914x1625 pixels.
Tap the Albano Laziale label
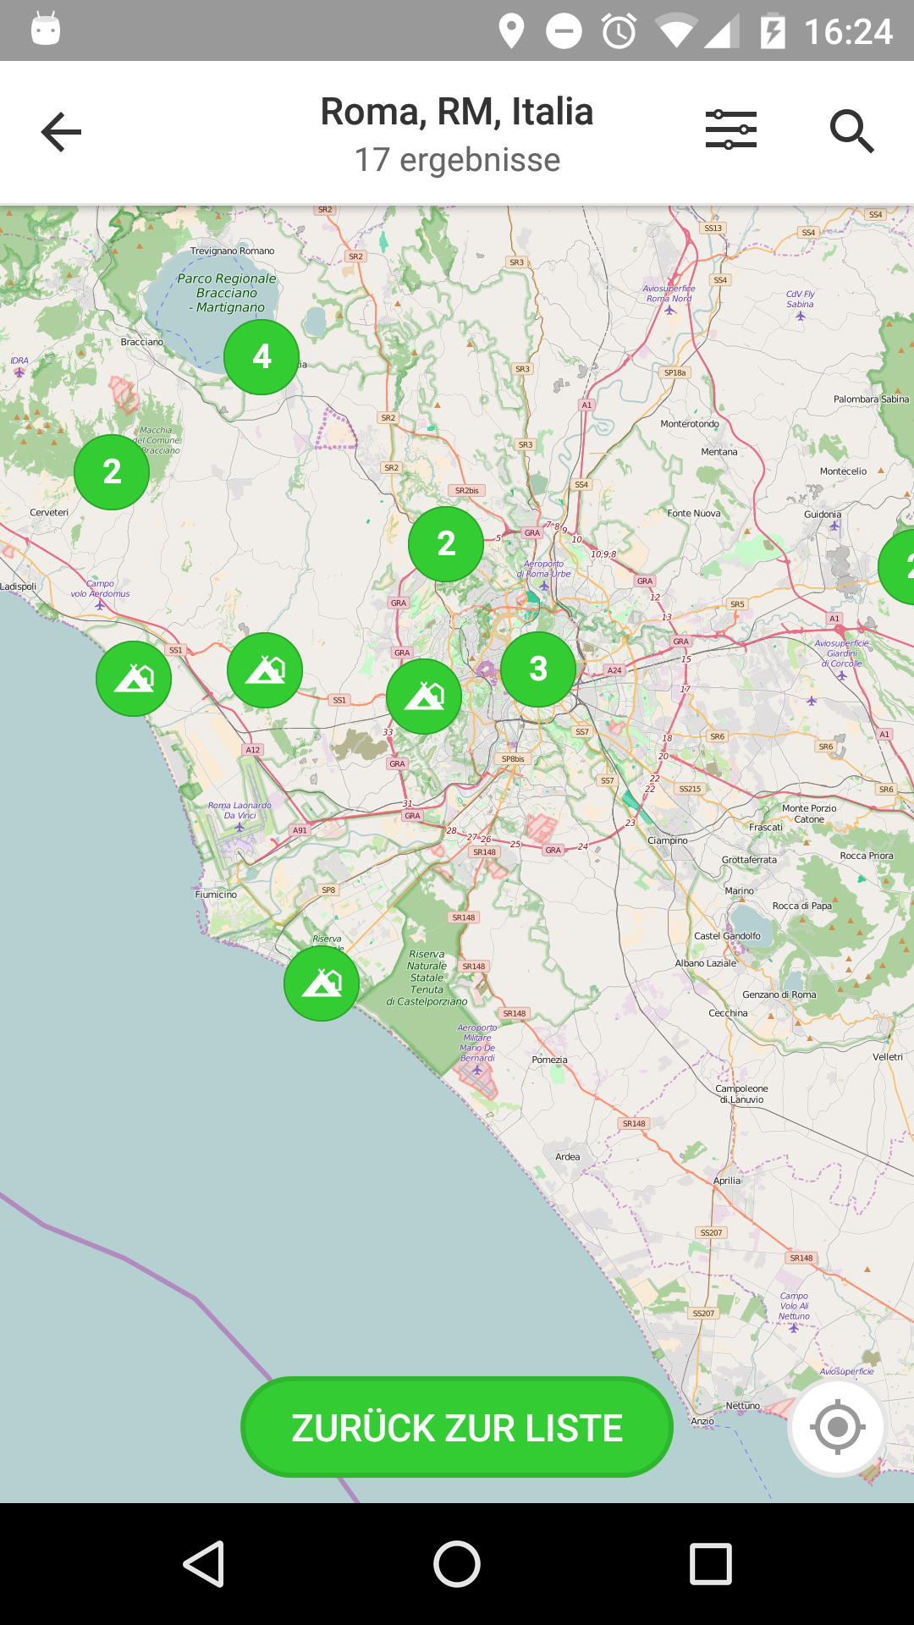(706, 963)
